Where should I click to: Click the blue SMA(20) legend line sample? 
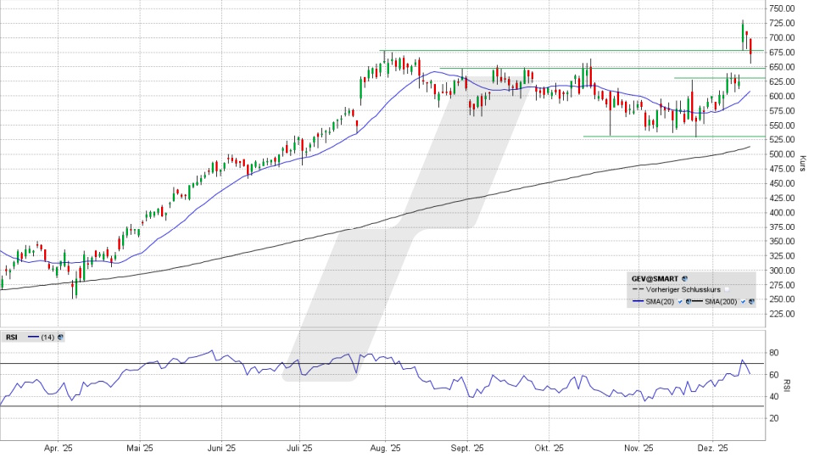(x=638, y=301)
